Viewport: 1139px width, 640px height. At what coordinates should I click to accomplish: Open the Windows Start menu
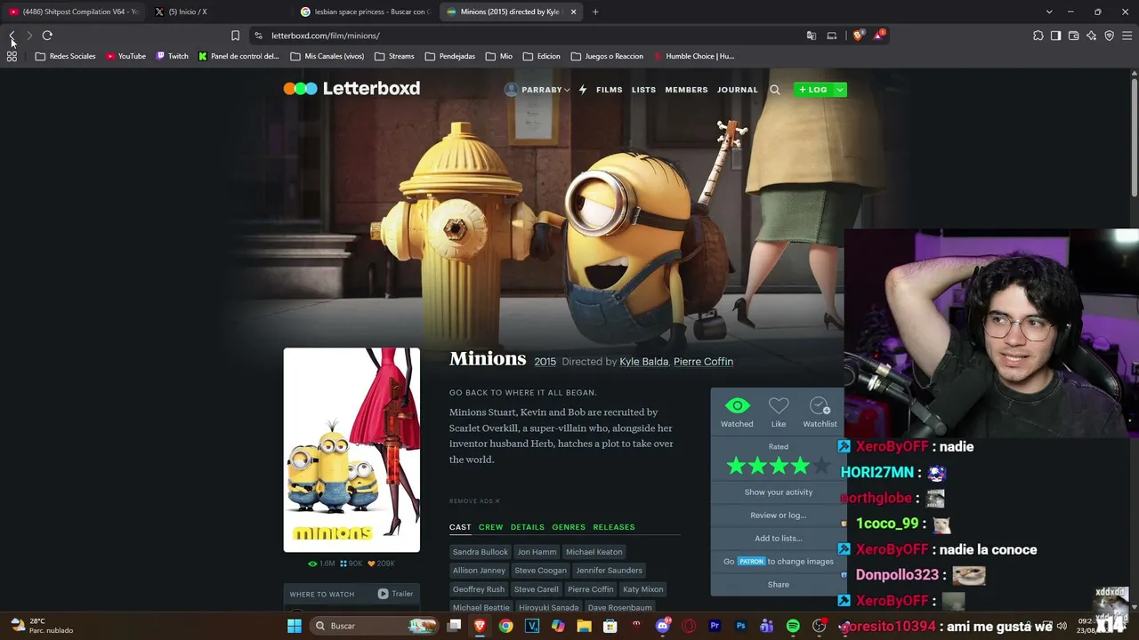click(x=295, y=626)
